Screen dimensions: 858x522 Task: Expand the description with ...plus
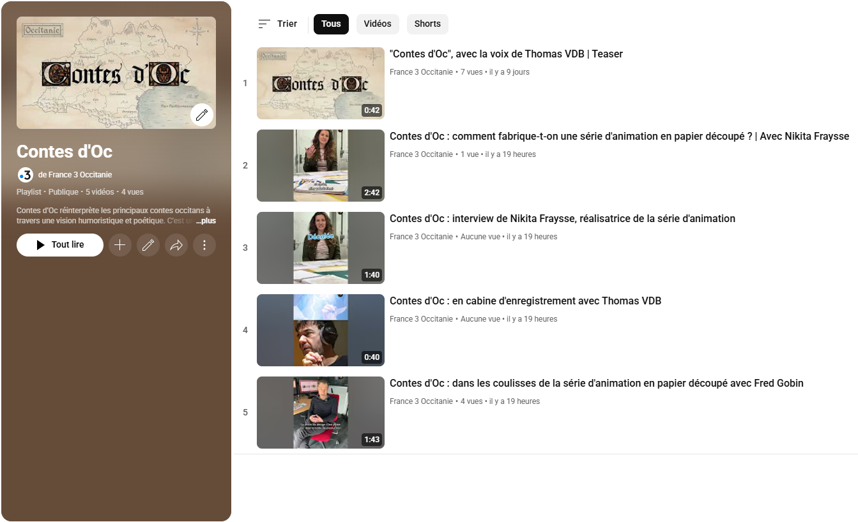click(x=206, y=221)
